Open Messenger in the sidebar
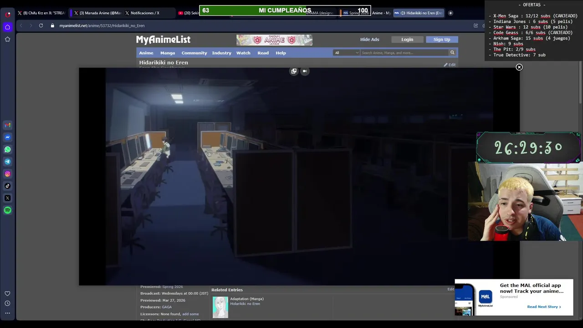 click(8, 137)
